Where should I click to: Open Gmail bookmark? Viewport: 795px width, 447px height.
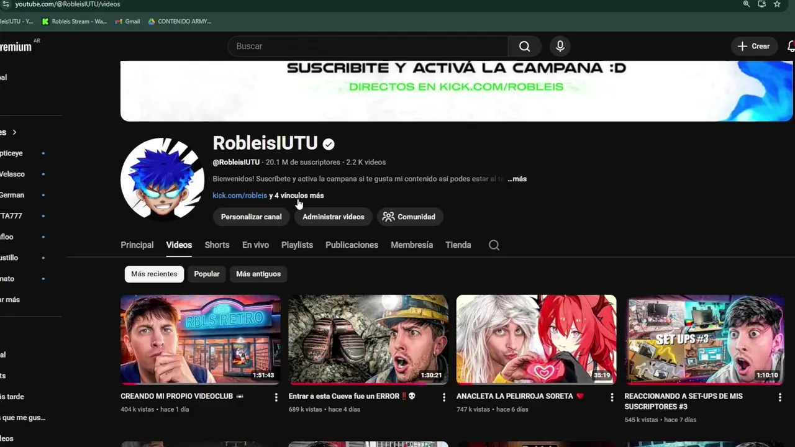click(x=128, y=21)
